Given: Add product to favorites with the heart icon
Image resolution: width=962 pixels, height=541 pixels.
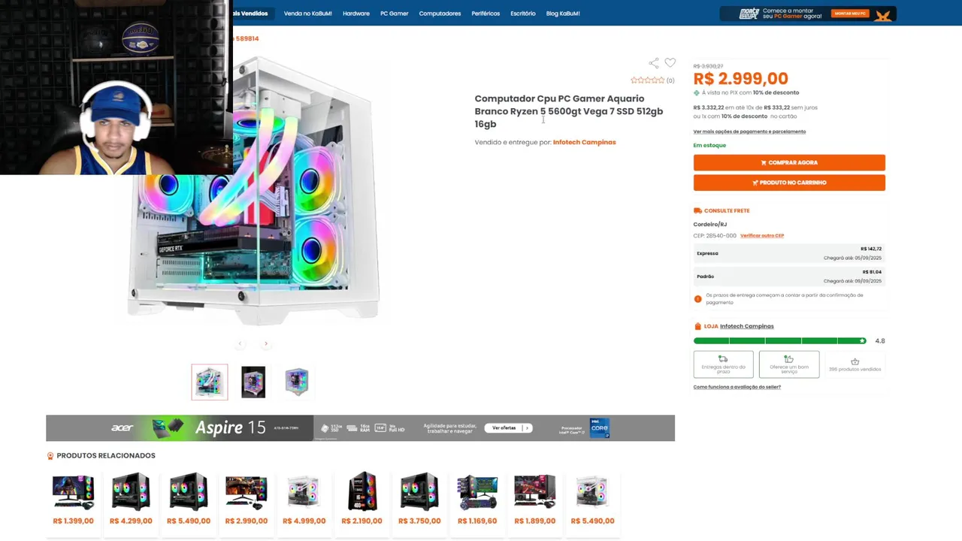Looking at the screenshot, I should (x=670, y=62).
